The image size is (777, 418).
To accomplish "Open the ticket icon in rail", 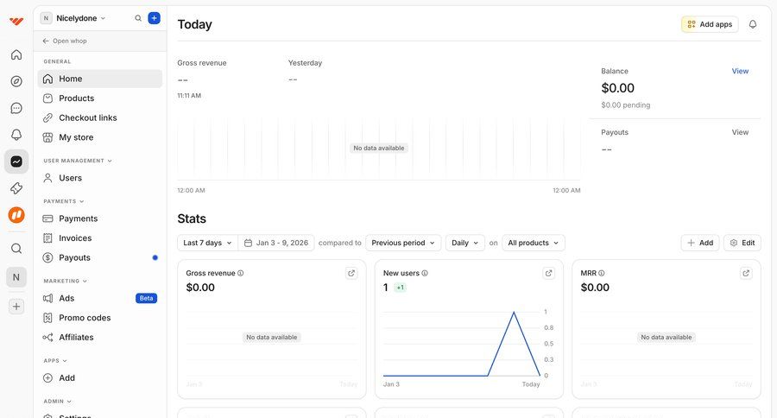I will pyautogui.click(x=16, y=188).
